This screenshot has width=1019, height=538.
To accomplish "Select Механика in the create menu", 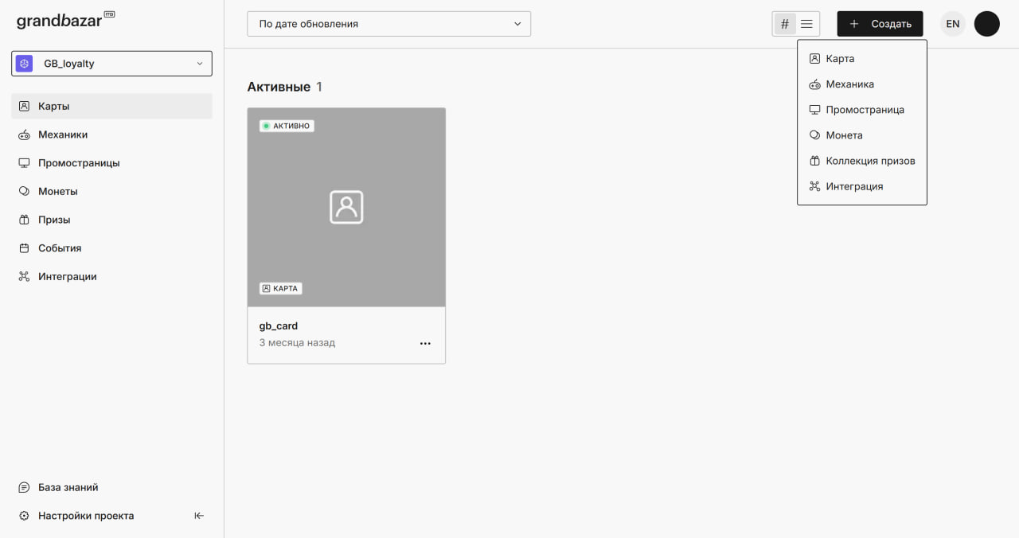I will [862, 84].
